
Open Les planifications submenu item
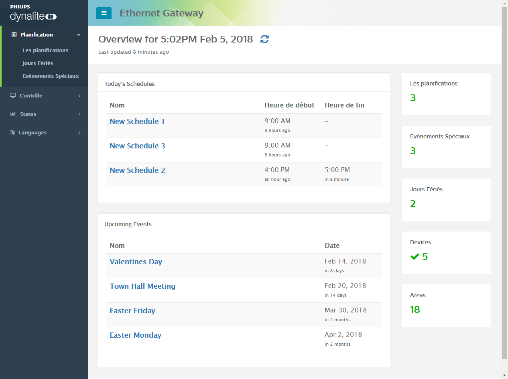45,50
